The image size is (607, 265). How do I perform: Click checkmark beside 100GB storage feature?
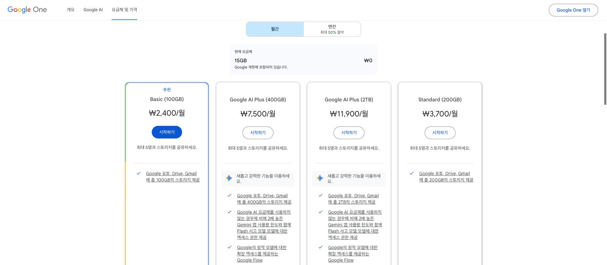coord(139,173)
